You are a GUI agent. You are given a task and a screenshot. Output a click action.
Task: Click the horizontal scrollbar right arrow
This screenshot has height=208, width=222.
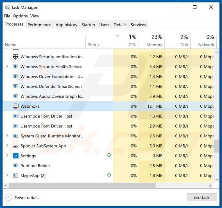click(x=210, y=185)
